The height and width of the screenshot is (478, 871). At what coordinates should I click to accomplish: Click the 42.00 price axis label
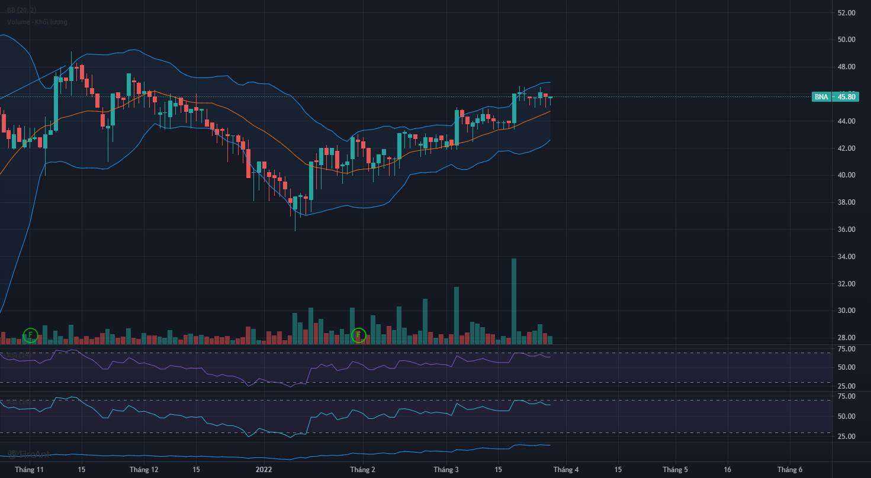click(x=847, y=148)
